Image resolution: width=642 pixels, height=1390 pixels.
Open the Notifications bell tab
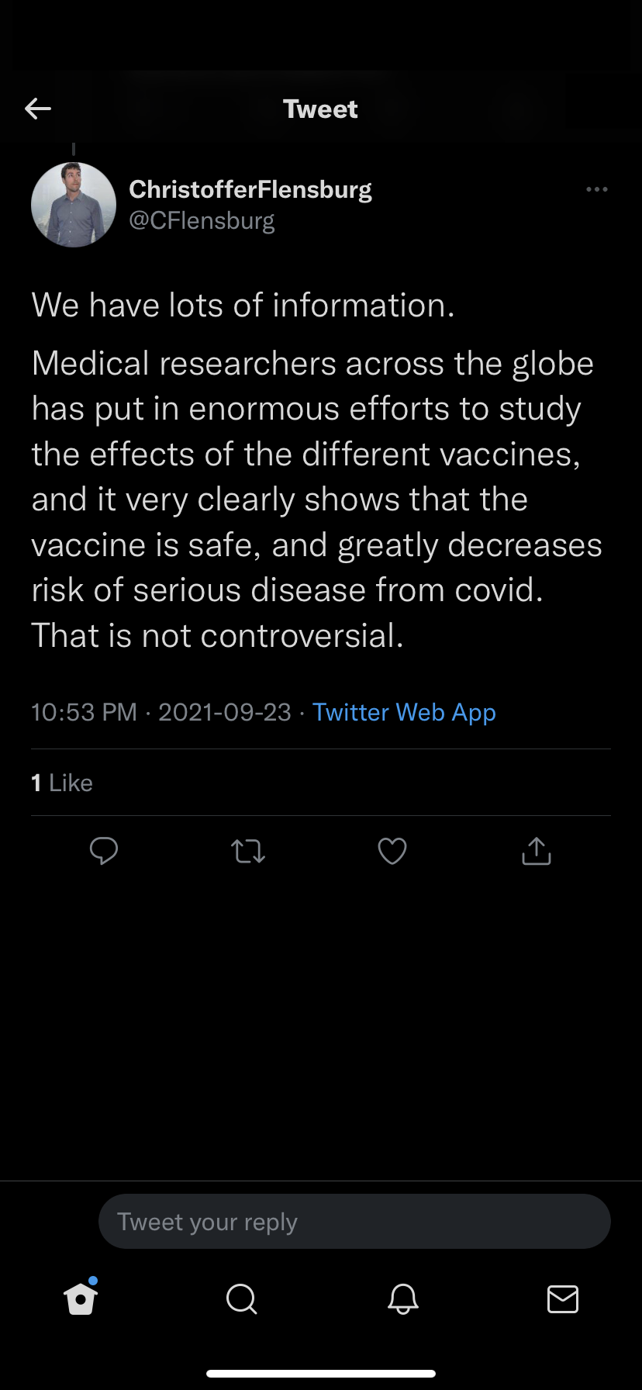[402, 1298]
